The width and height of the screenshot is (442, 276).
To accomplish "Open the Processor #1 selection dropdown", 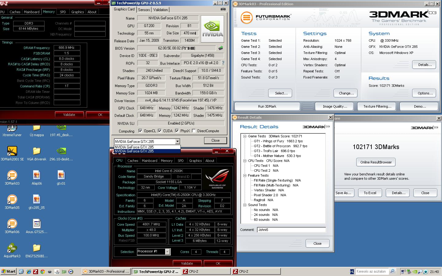I will tap(168, 251).
